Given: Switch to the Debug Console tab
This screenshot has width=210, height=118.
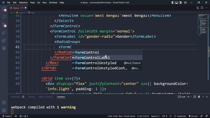Looking at the screenshot, I should pos(46,97).
